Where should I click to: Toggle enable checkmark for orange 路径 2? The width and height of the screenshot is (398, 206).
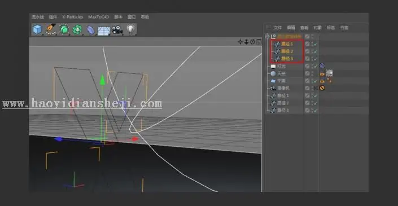click(x=315, y=51)
